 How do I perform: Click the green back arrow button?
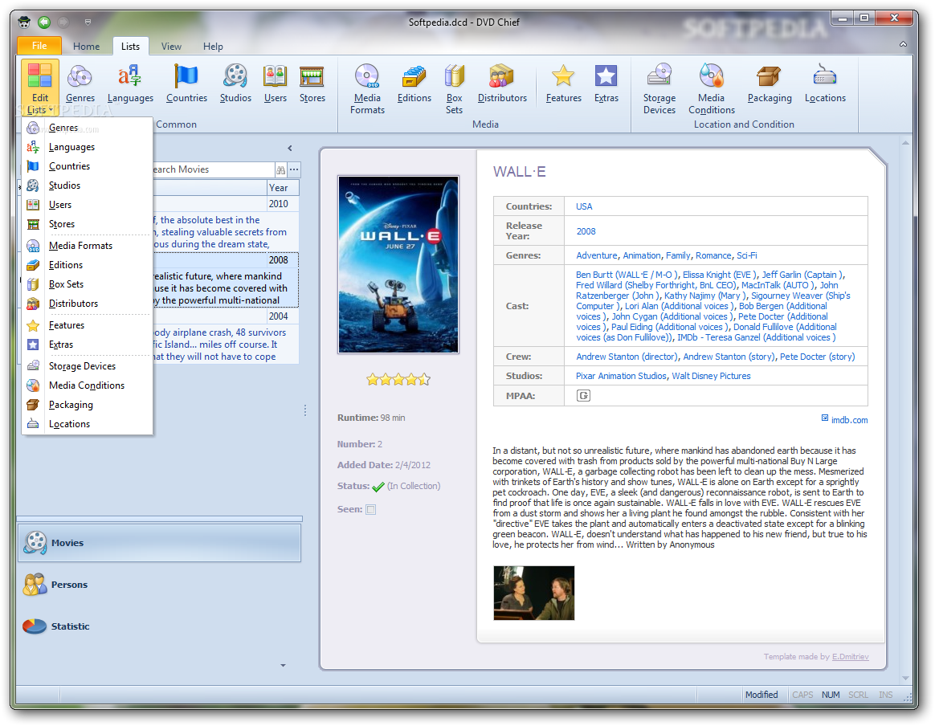click(x=44, y=22)
